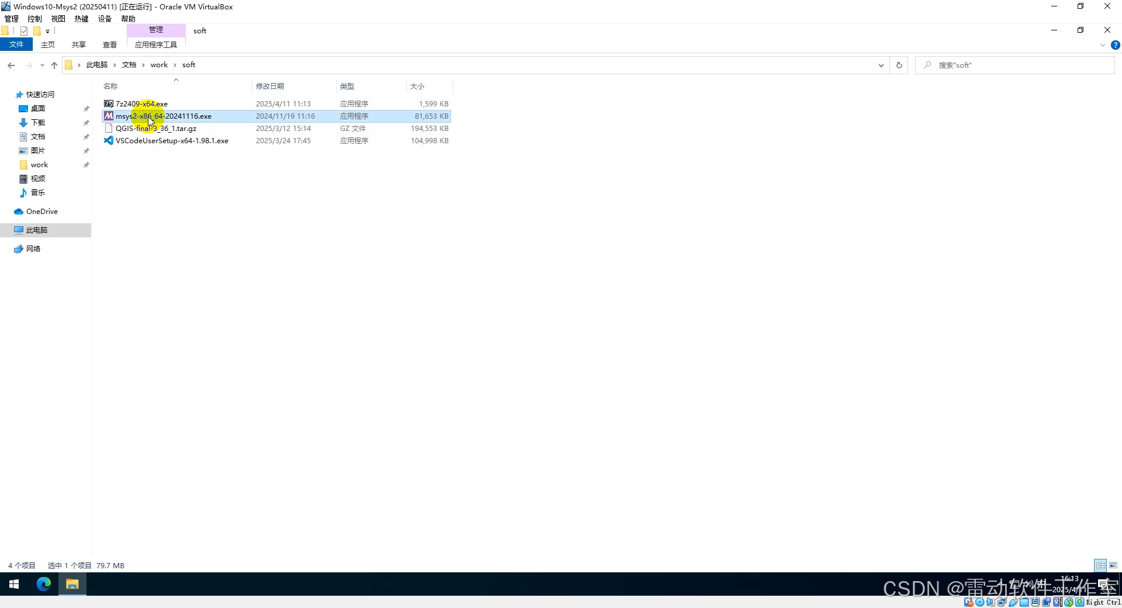Open customize quick access toolbar dropdown
Image resolution: width=1122 pixels, height=608 pixels.
click(47, 31)
